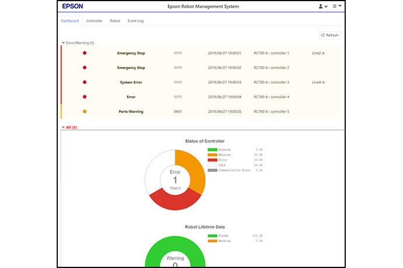Collapse the All (3) section
403x268 pixels.
pos(70,127)
